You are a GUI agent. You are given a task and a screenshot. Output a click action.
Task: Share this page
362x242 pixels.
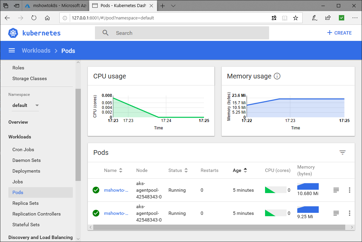(x=328, y=18)
